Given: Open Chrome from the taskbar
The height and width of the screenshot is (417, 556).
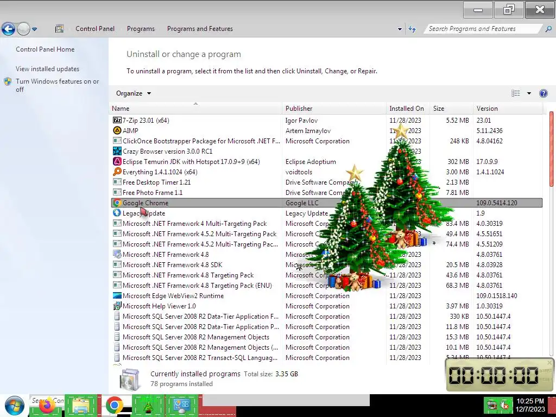Looking at the screenshot, I should coord(114,406).
